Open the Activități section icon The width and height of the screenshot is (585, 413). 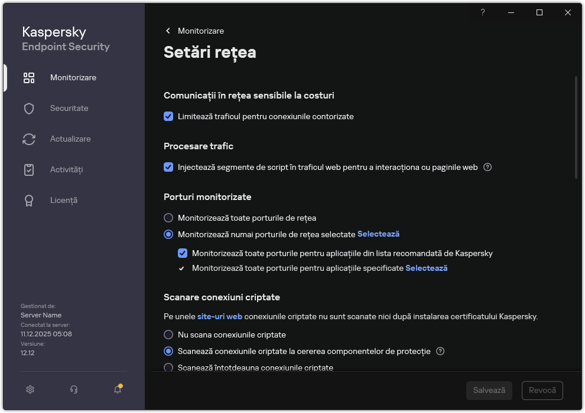29,169
